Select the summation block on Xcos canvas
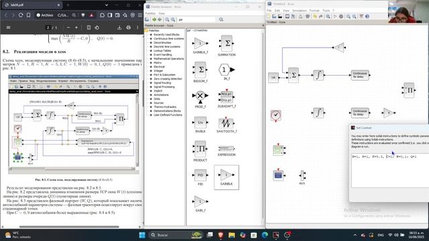Image resolution: width=429 pixels, height=241 pixels. click(294, 75)
